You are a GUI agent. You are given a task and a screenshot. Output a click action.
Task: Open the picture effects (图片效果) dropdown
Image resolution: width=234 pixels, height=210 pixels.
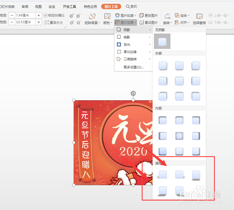[126, 22]
